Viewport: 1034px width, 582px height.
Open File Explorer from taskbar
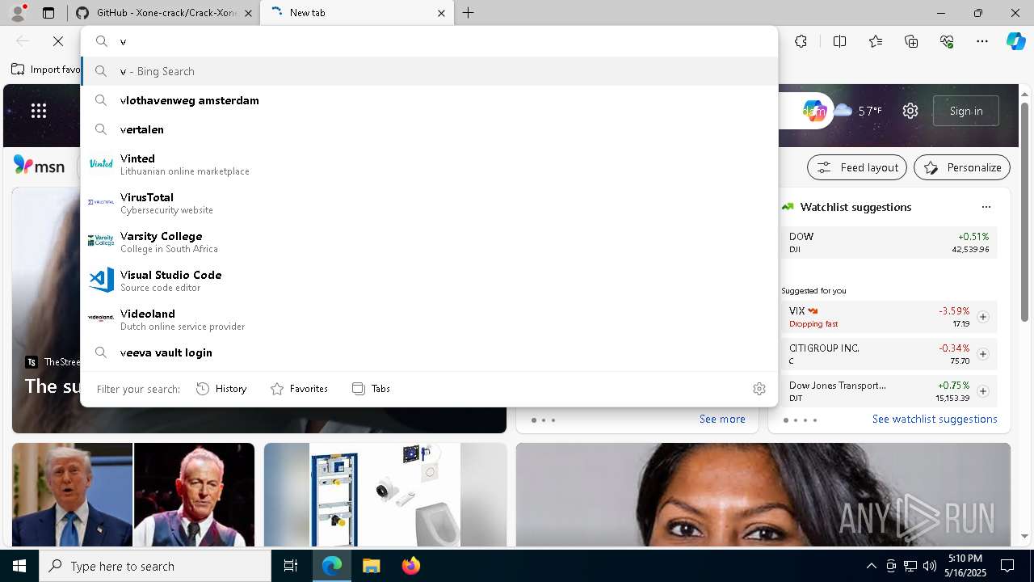(x=371, y=566)
